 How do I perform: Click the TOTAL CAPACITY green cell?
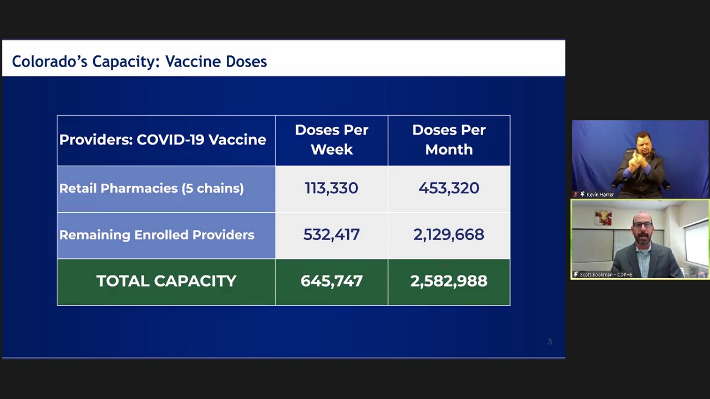coord(166,282)
